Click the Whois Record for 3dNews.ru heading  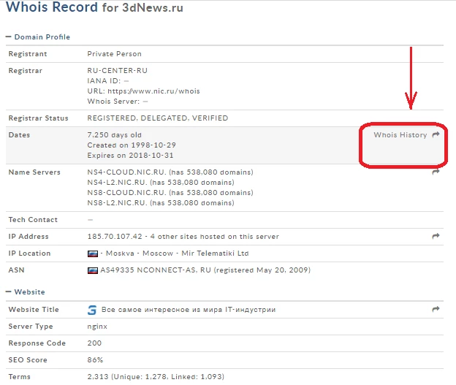94,7
